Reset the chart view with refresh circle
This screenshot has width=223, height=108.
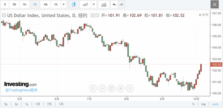tap(111, 88)
